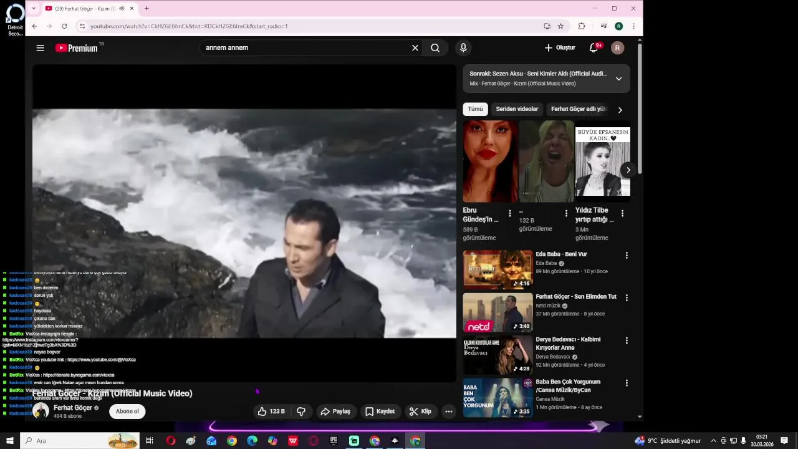Open more actions ellipsis under video
The width and height of the screenshot is (798, 449).
(x=449, y=412)
